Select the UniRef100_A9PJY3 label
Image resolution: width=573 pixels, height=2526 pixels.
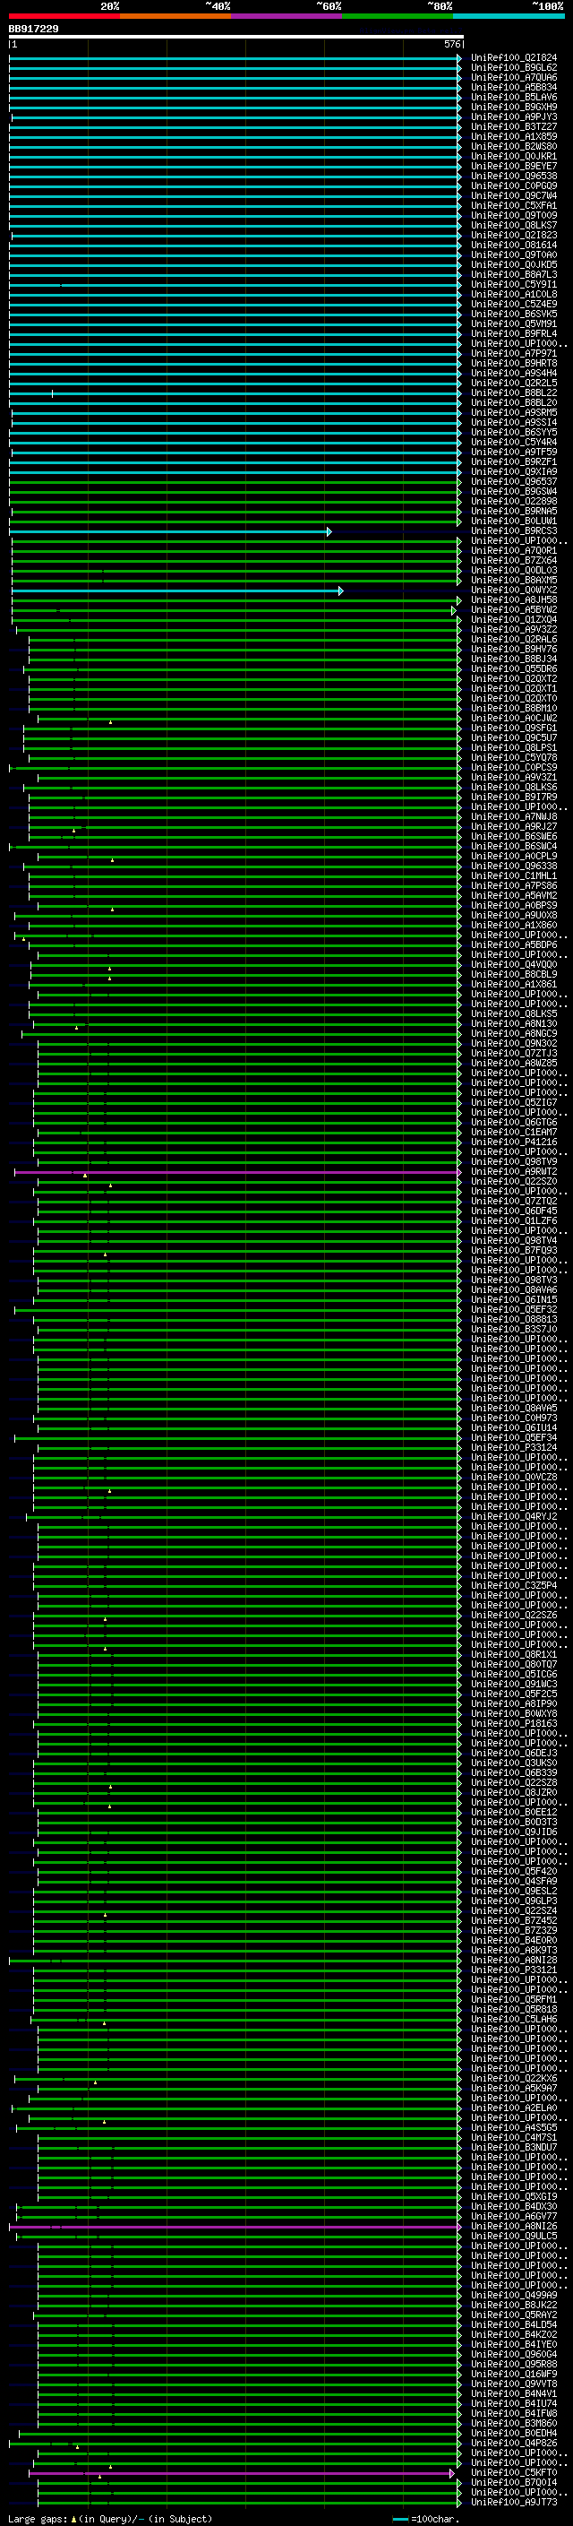(514, 116)
